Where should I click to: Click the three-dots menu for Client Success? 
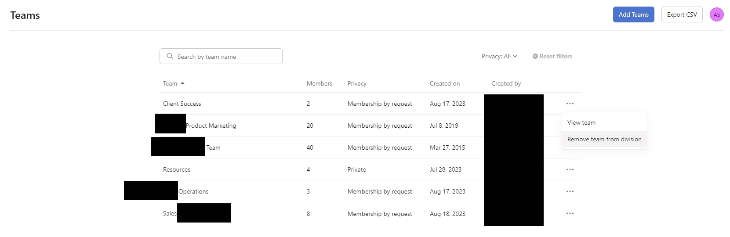tap(570, 104)
